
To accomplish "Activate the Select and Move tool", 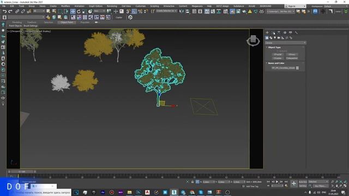I will 73,11.
